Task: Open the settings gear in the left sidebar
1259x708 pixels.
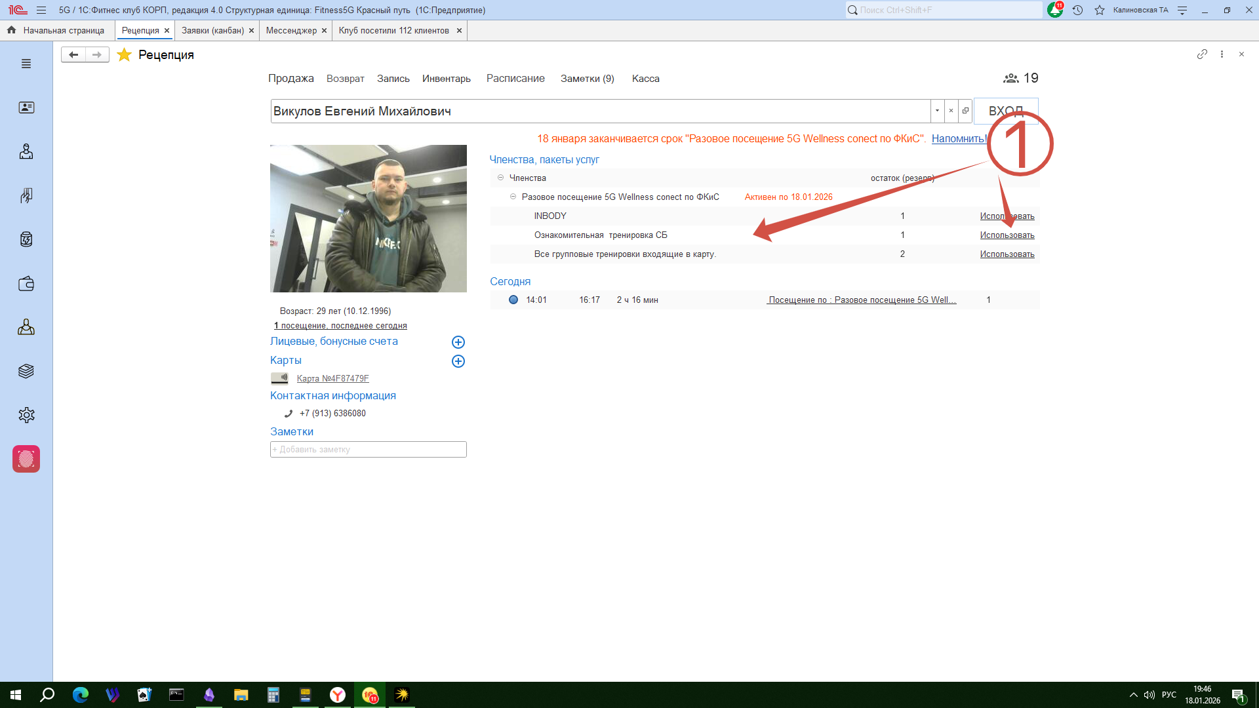Action: (26, 415)
